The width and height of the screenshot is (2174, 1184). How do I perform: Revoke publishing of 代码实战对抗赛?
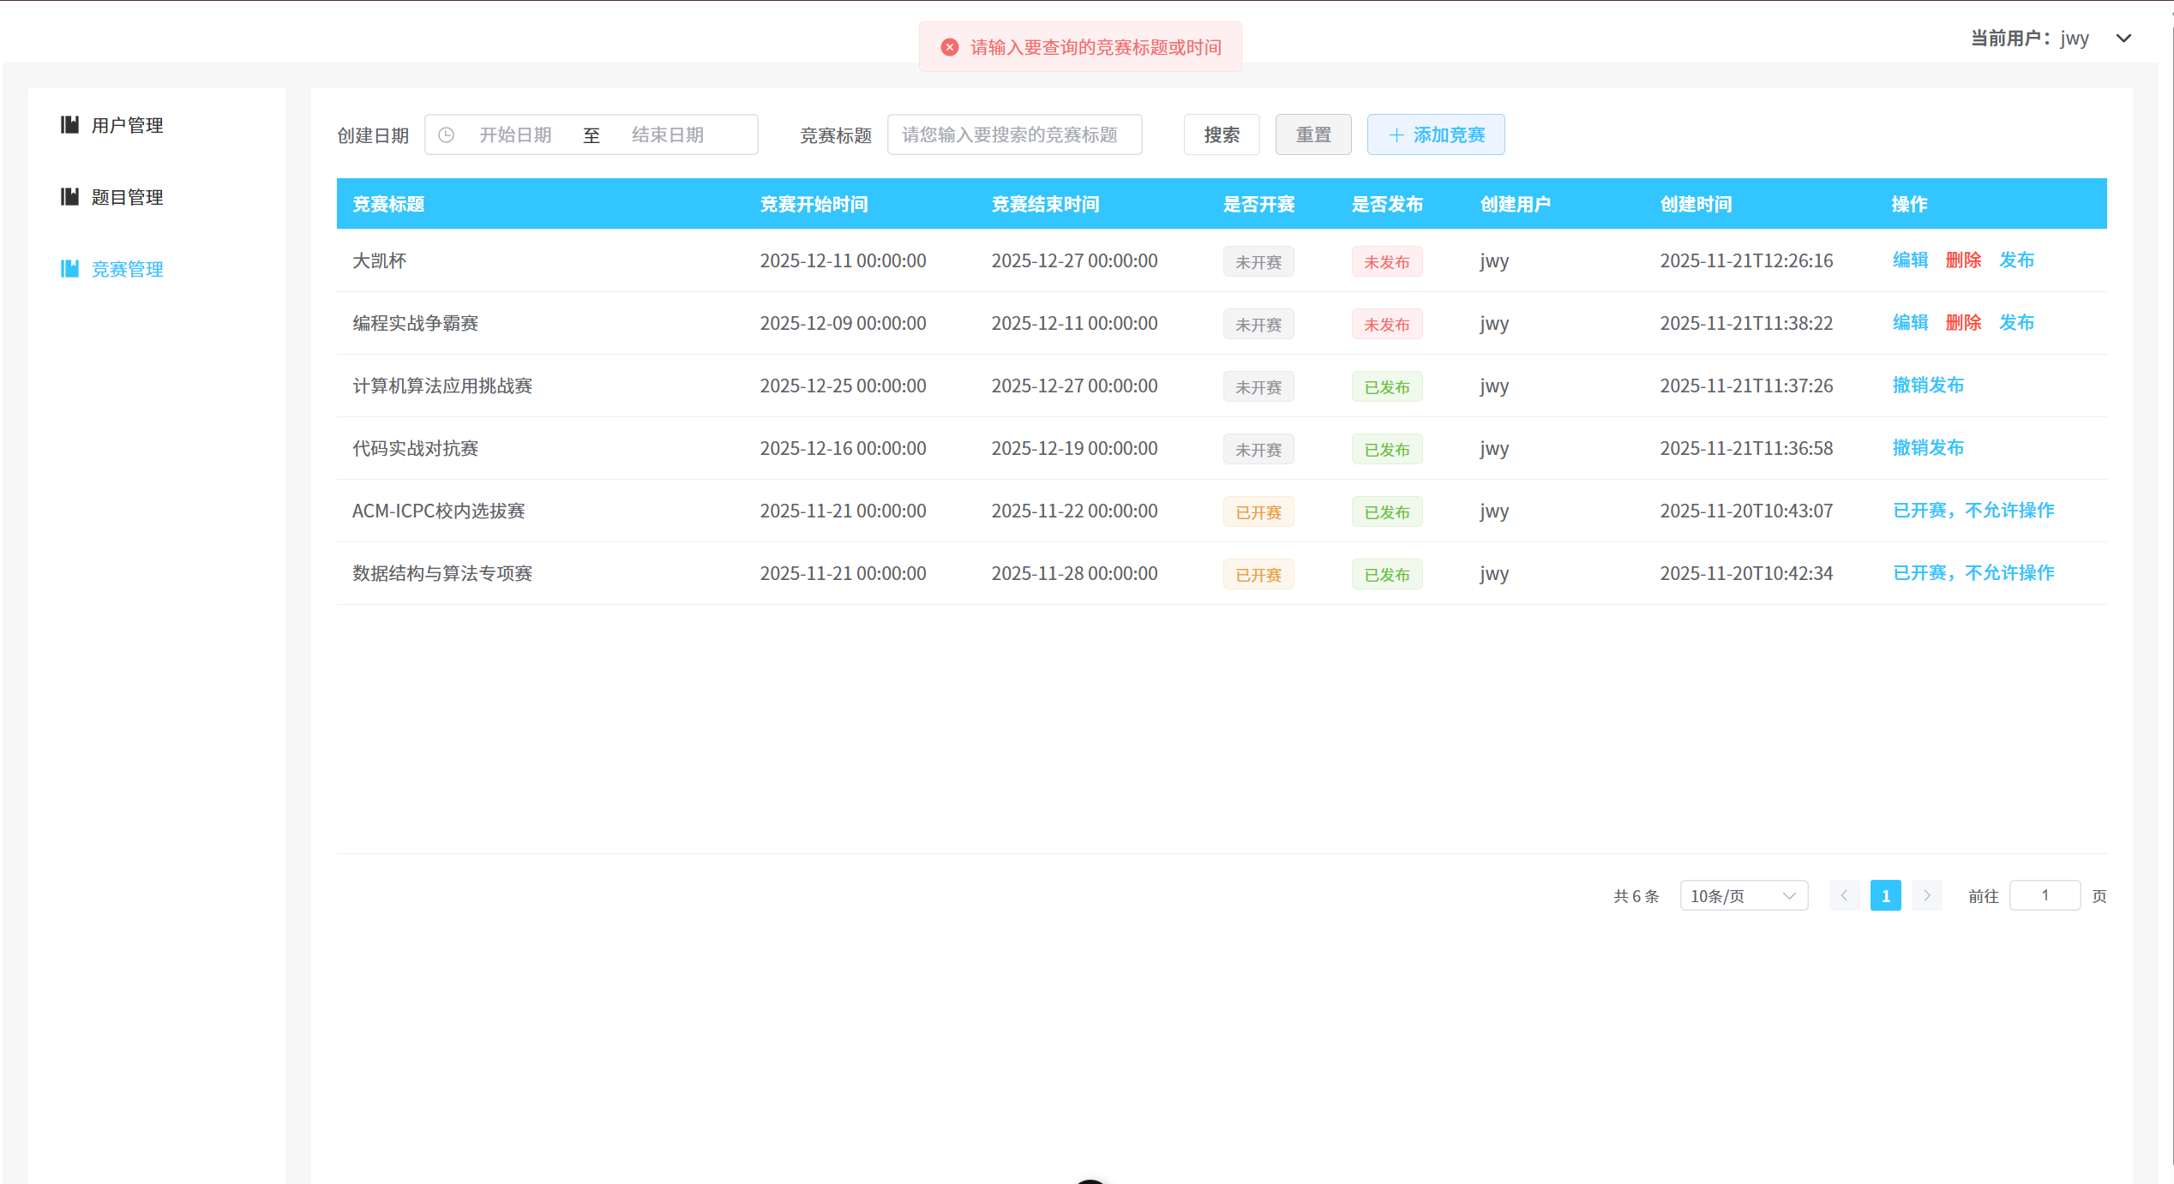click(1928, 448)
